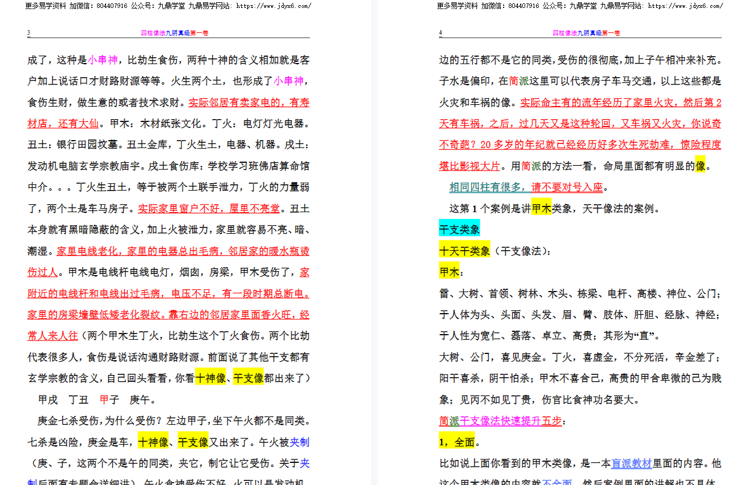The height and width of the screenshot is (485, 743).
Task: Open the underlined heading 简派干支像法快速提升五步
Action: (500, 421)
